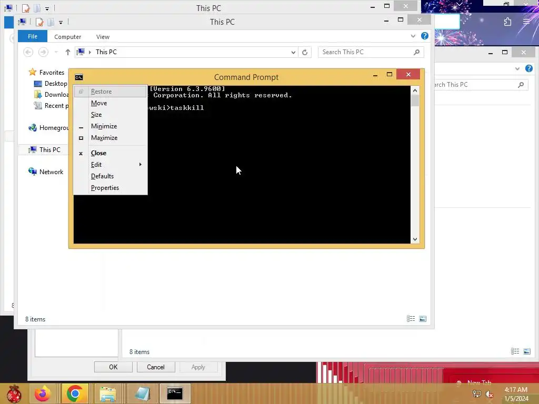Image resolution: width=539 pixels, height=404 pixels.
Task: Switch to the Computer ribbon tab
Action: [68, 37]
